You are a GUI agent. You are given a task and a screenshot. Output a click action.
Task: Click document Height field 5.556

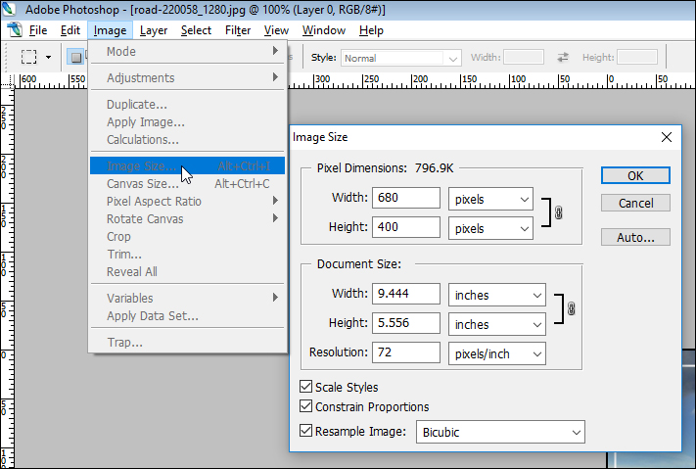click(406, 323)
